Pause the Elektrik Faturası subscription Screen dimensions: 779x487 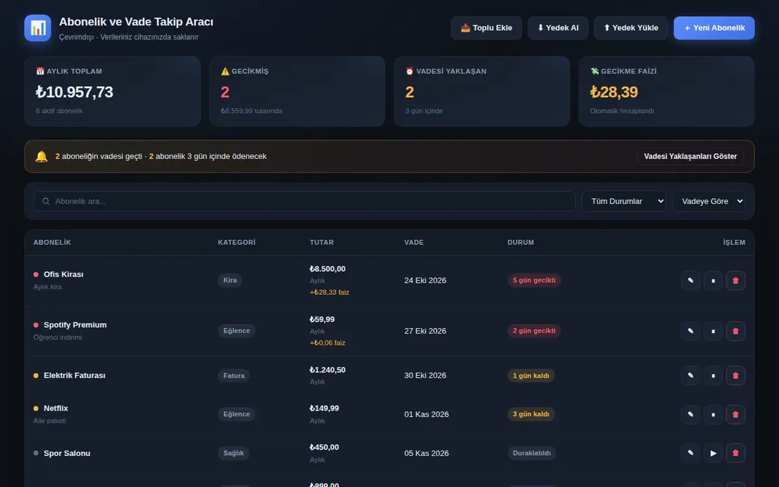pos(713,375)
